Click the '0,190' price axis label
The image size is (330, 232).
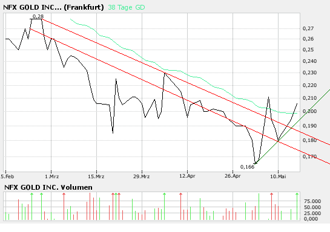(x=309, y=126)
